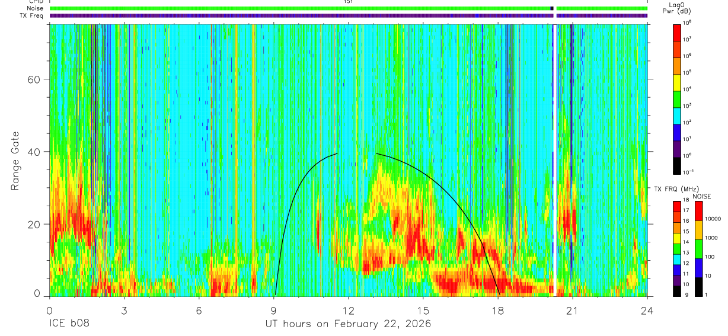
Task: Click the orange segment of the NOISE colorbar
Action: pyautogui.click(x=700, y=230)
